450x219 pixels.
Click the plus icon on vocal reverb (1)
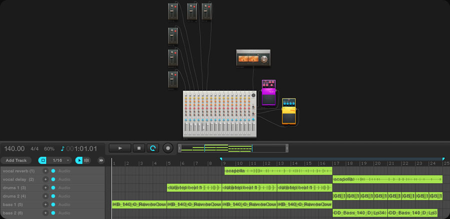pos(46,171)
